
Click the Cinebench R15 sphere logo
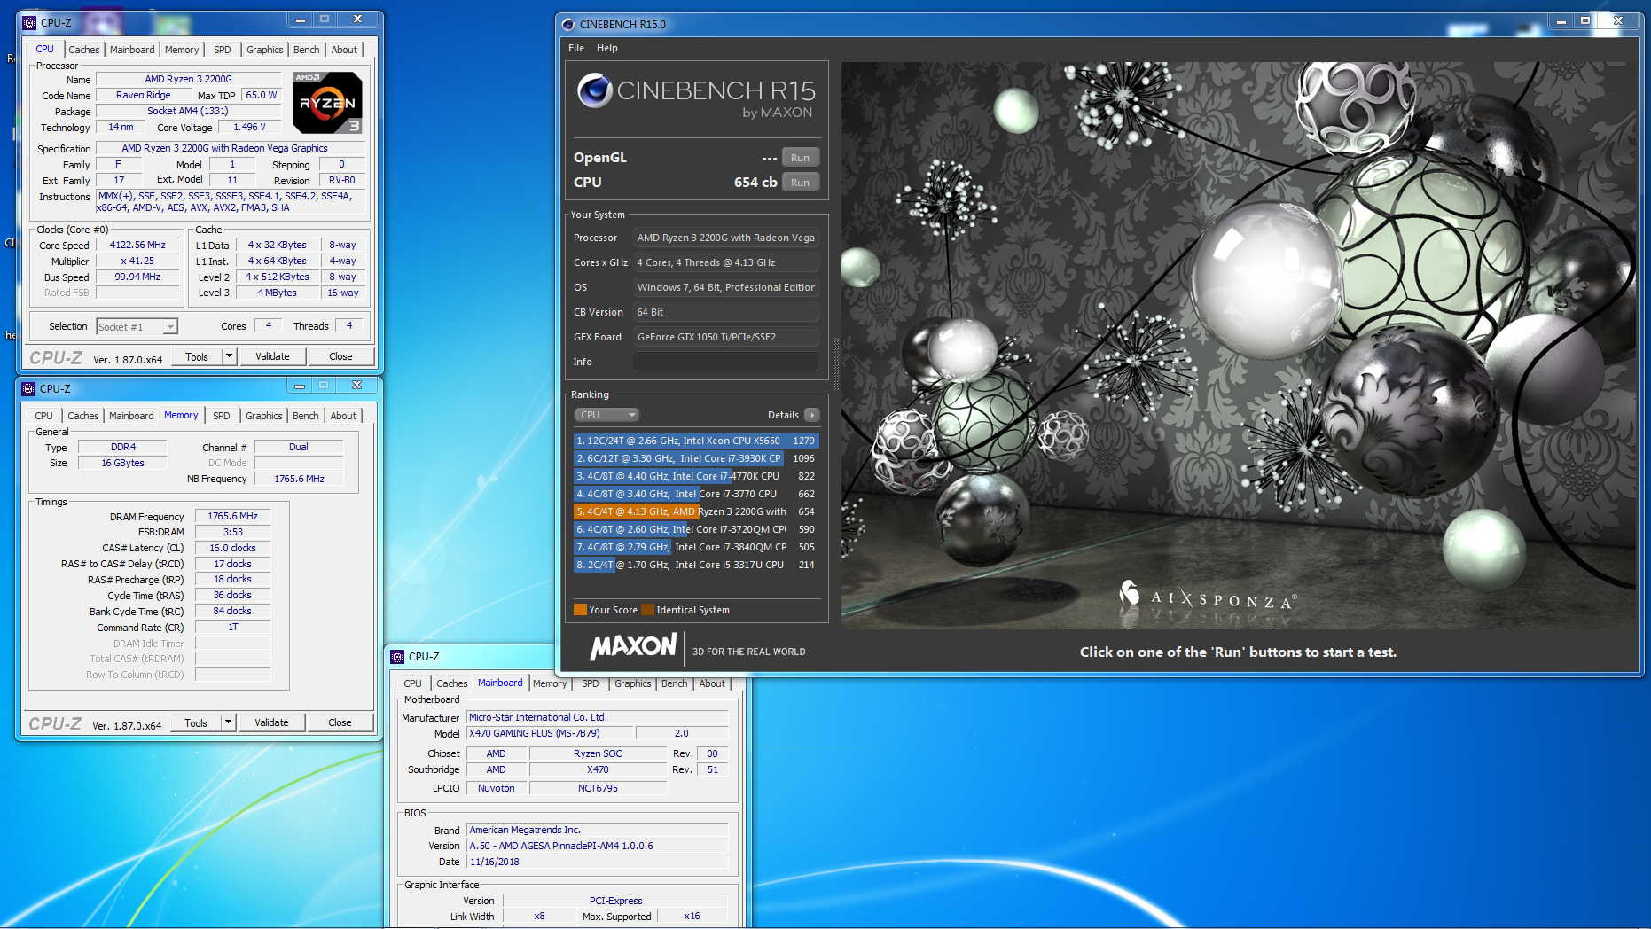coord(595,90)
